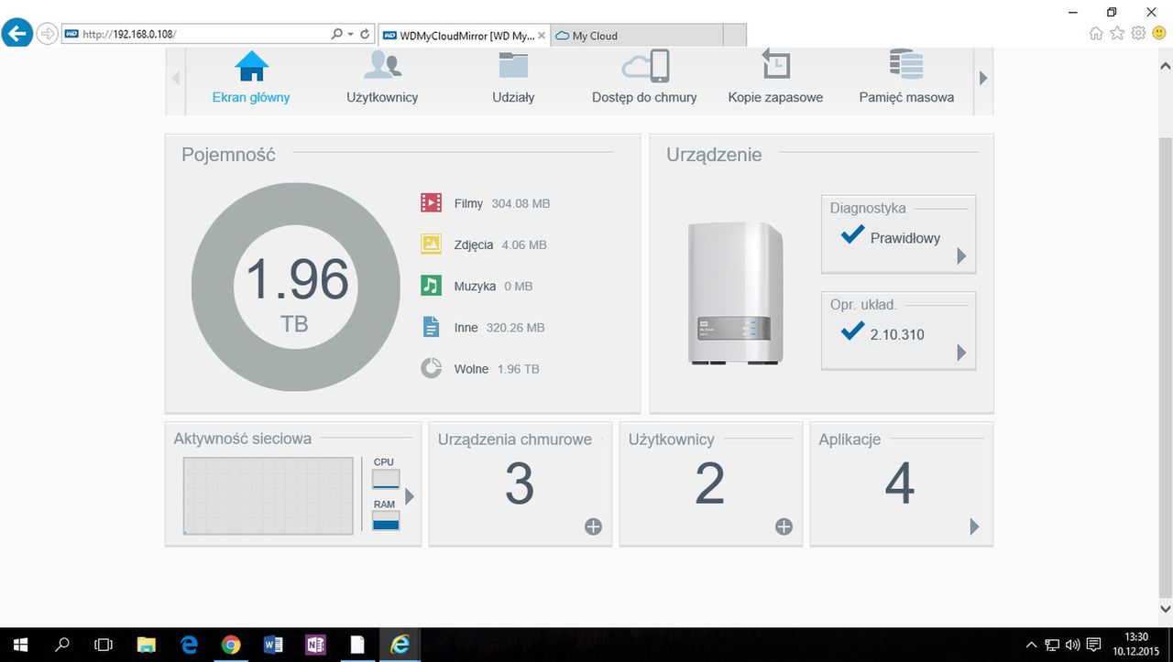Image resolution: width=1173 pixels, height=662 pixels.
Task: Go to Ekran główny home icon
Action: pyautogui.click(x=251, y=66)
